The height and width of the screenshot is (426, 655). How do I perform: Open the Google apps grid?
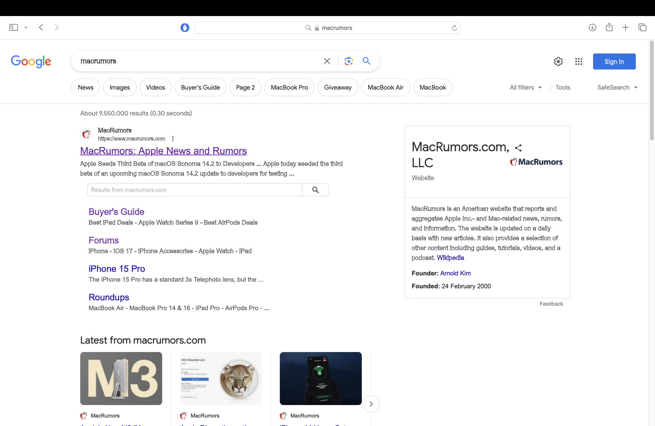579,61
